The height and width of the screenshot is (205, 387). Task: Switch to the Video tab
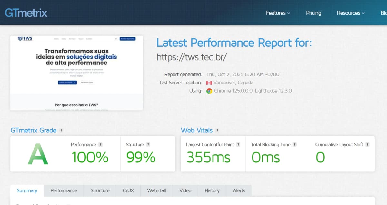(185, 190)
